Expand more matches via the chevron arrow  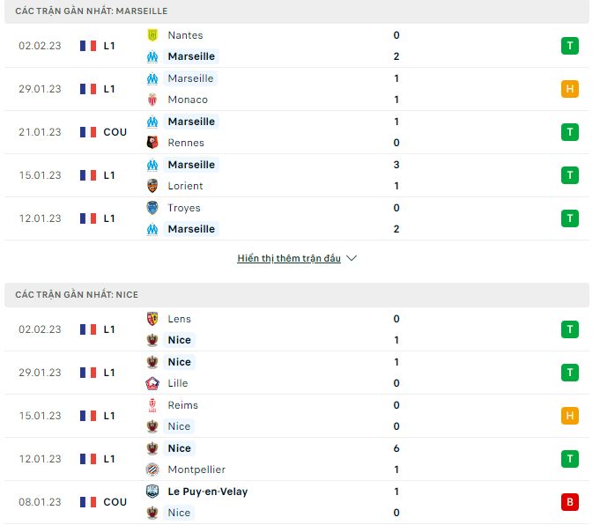click(352, 258)
